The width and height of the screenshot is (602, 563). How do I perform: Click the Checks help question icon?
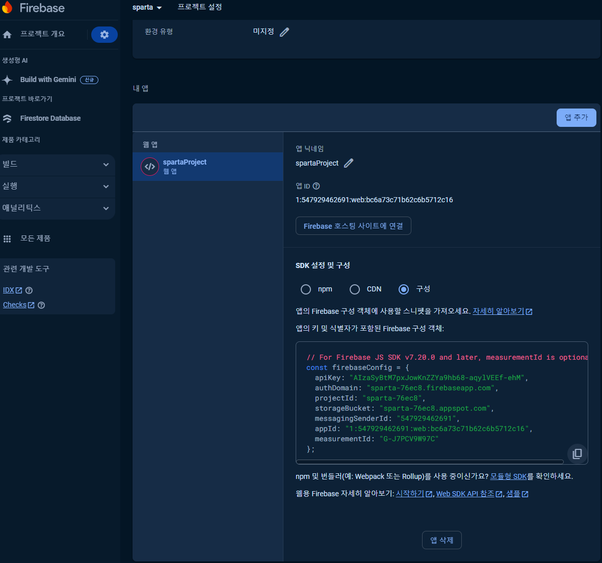[41, 305]
